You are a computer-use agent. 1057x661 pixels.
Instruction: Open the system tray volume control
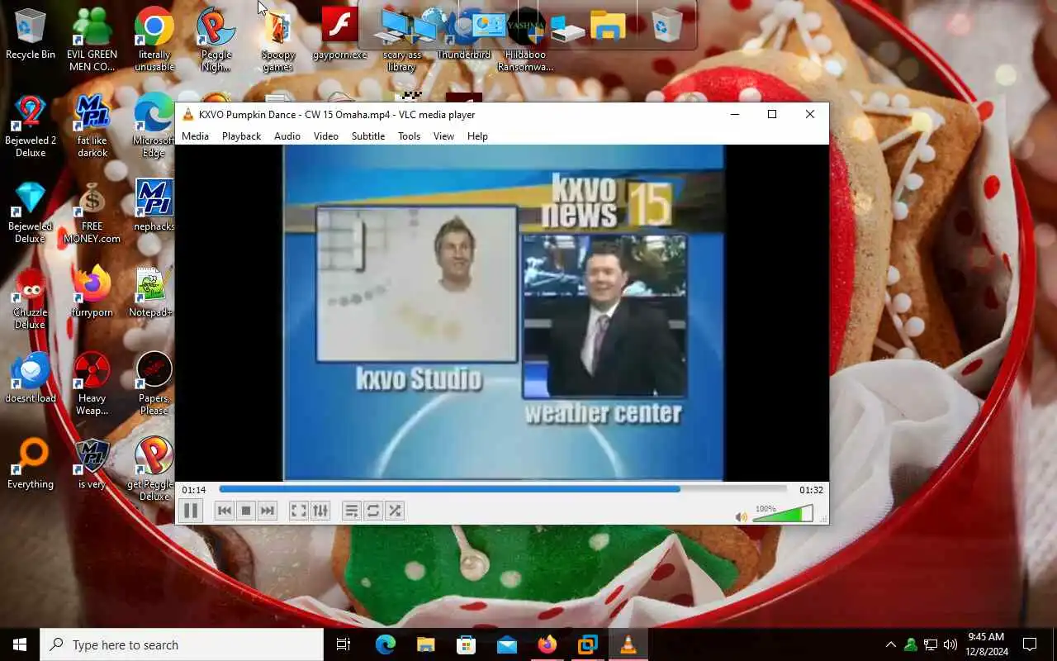950,644
